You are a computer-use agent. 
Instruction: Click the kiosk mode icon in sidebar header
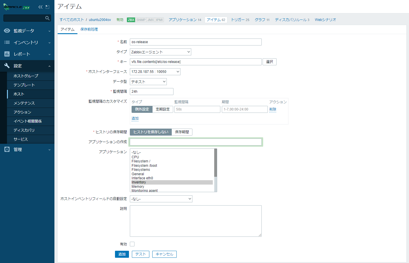(x=47, y=7)
